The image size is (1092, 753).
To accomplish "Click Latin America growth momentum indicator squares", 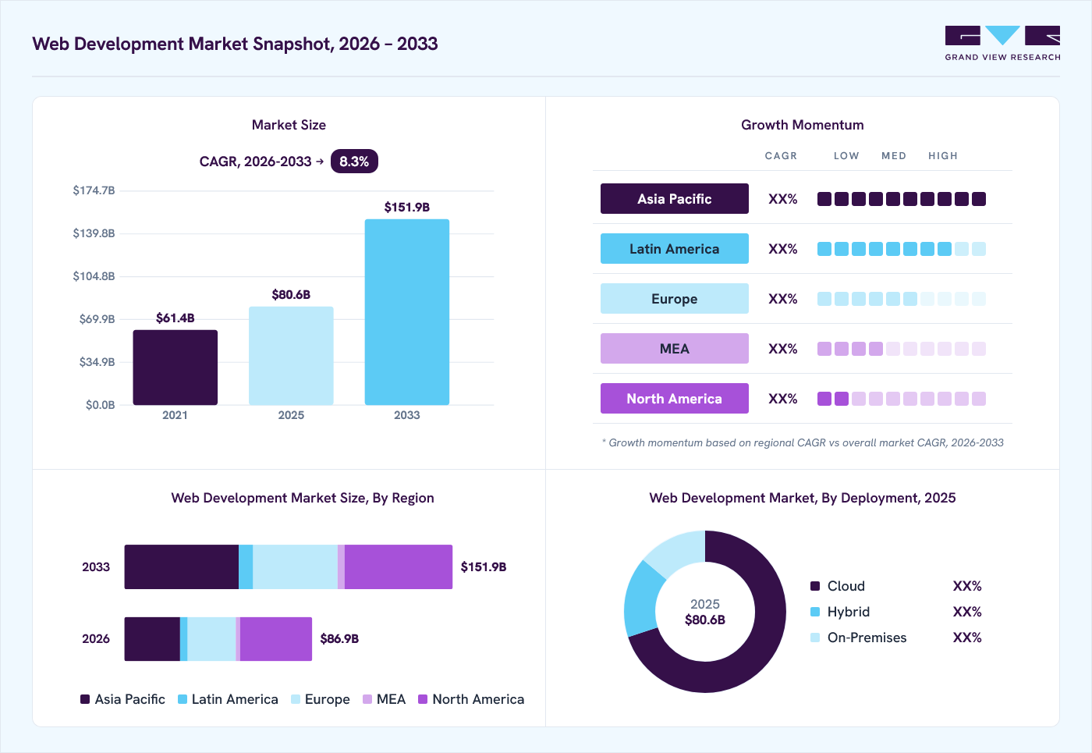I will click(902, 249).
